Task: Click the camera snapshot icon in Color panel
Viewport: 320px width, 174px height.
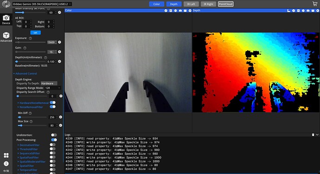Action: [180, 10]
